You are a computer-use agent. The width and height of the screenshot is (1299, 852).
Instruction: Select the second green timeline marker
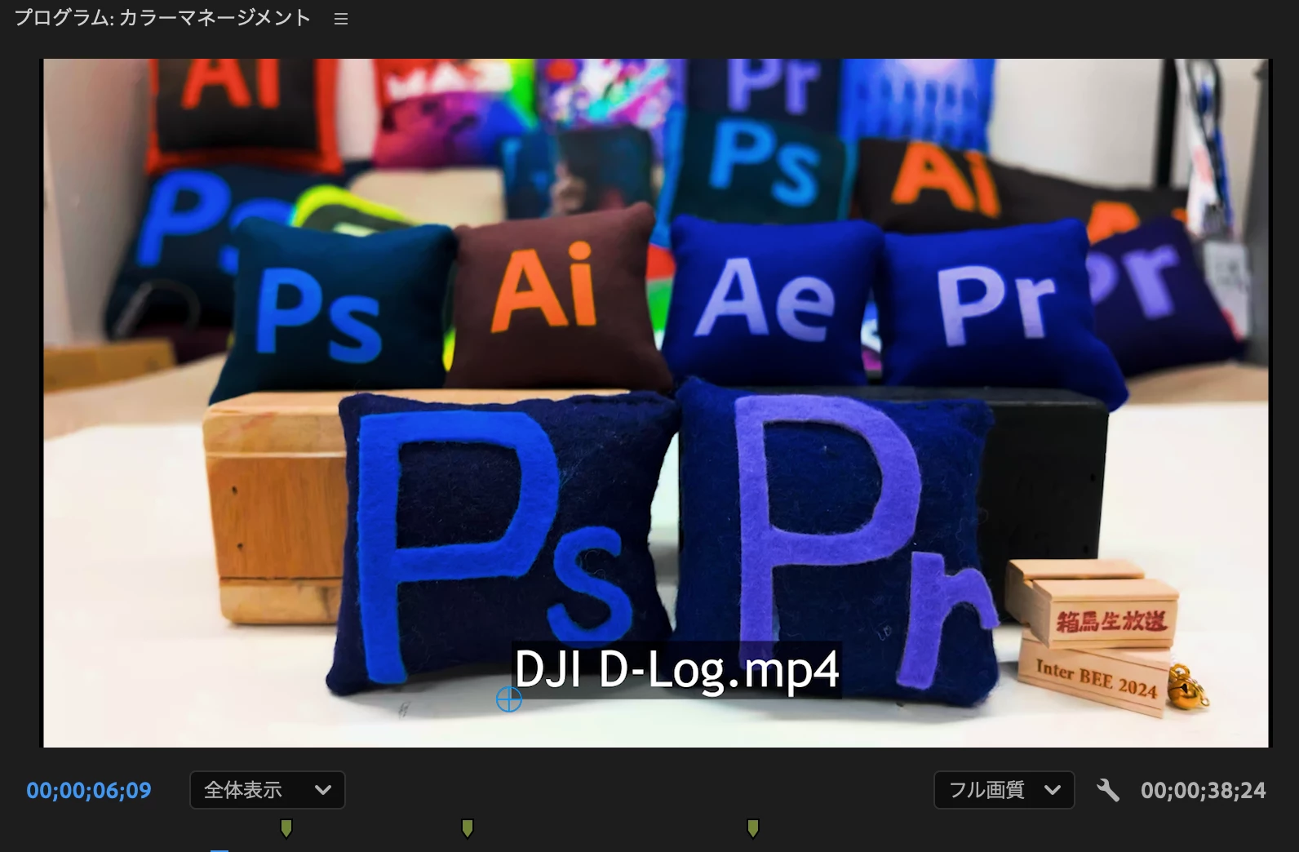pyautogui.click(x=468, y=828)
